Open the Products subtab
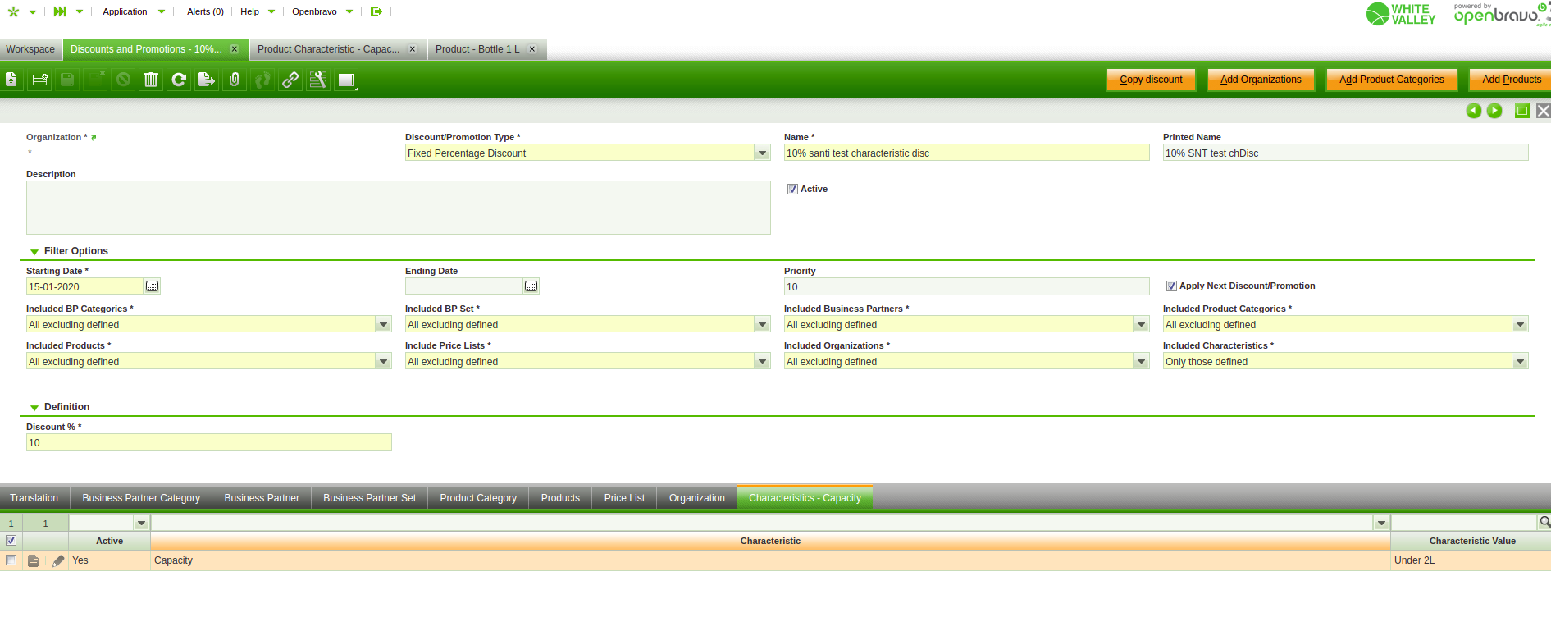The image size is (1551, 622). tap(560, 498)
